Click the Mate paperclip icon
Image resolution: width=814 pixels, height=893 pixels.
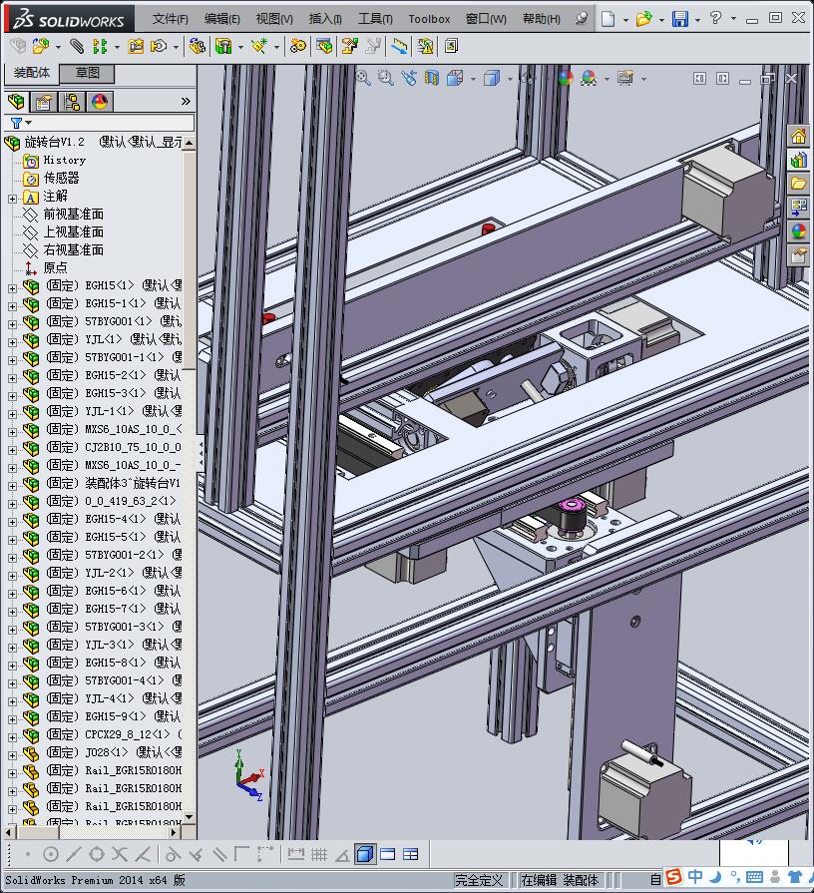click(x=76, y=46)
